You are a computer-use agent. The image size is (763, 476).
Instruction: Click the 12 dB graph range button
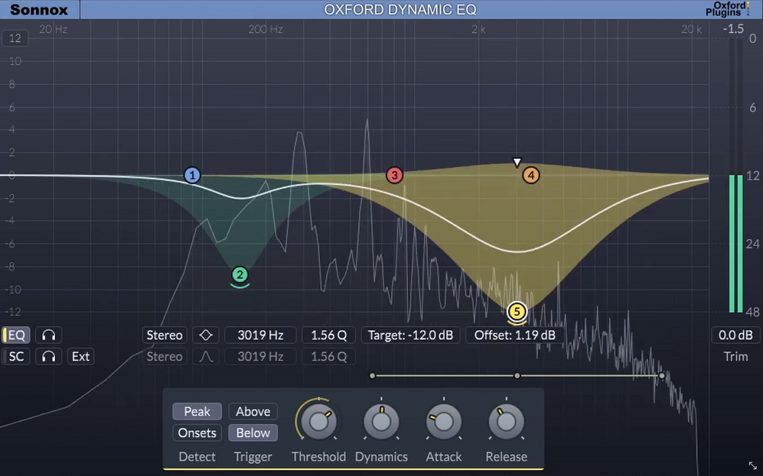point(15,38)
